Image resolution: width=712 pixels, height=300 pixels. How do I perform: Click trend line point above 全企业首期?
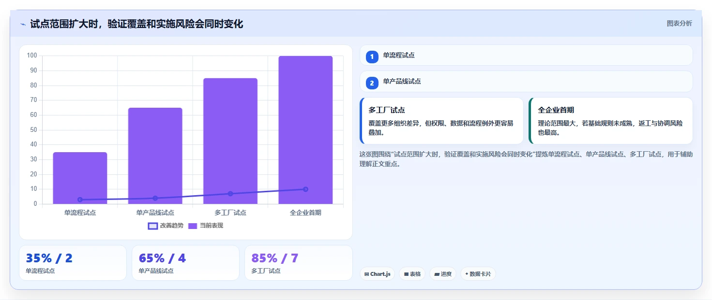305,189
